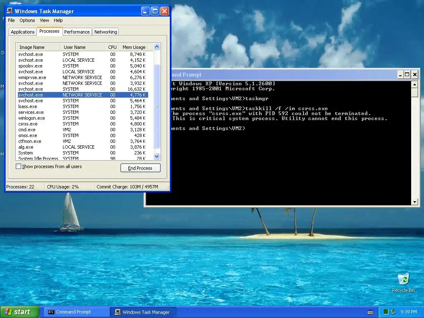Click process list scroll down arrow
Screen dimensions: 424x318
pyautogui.click(x=157, y=156)
